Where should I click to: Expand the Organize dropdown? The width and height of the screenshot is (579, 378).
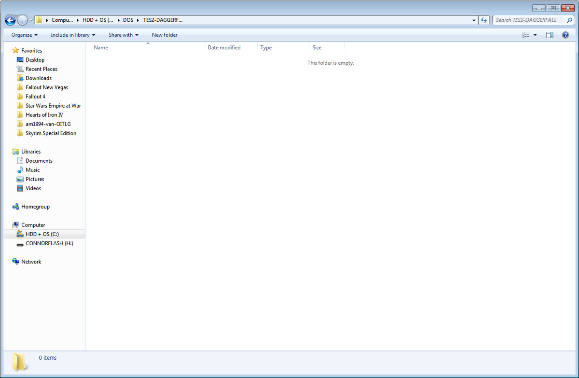pyautogui.click(x=24, y=35)
